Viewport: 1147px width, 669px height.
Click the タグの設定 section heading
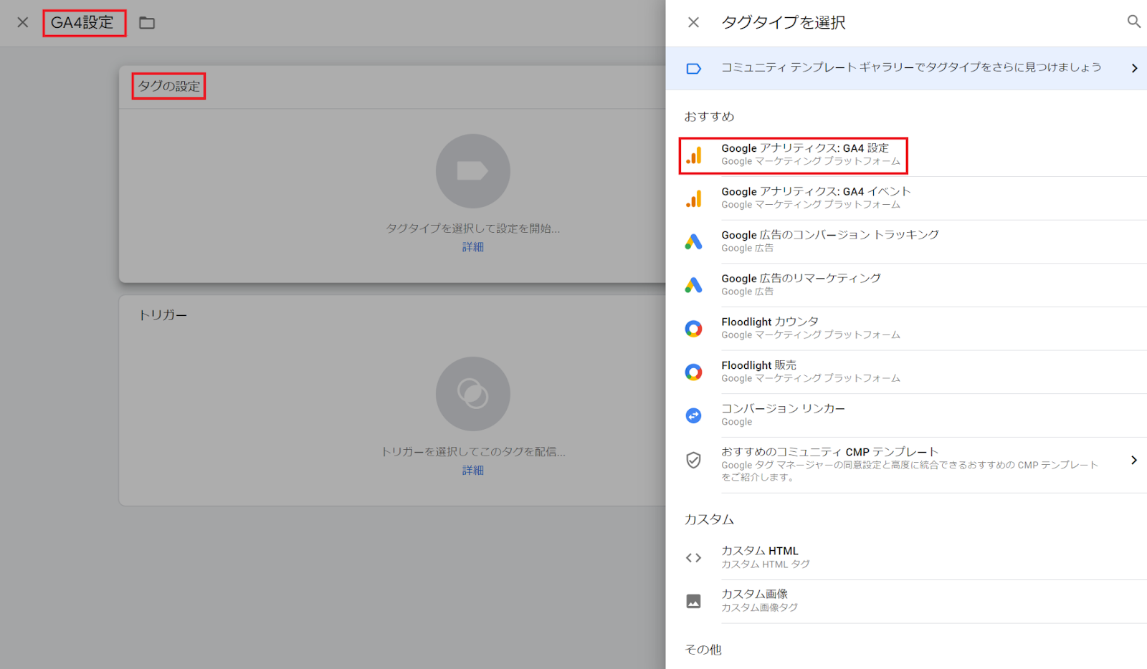[169, 86]
